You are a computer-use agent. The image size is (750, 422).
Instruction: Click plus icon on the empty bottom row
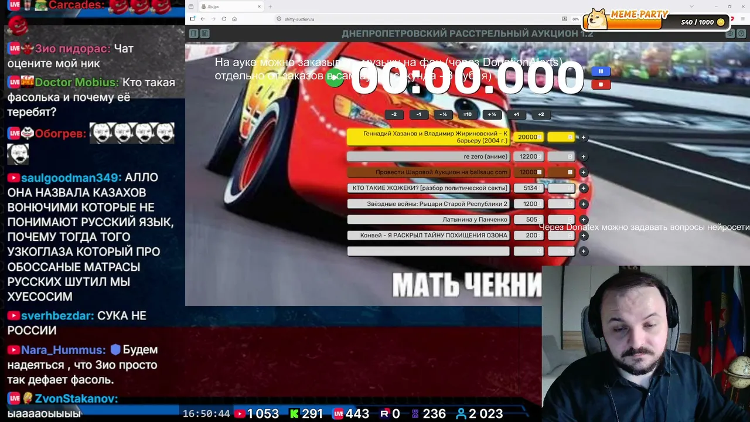(x=583, y=251)
